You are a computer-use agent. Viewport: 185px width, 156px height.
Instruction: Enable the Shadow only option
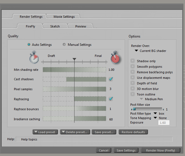click(x=133, y=61)
